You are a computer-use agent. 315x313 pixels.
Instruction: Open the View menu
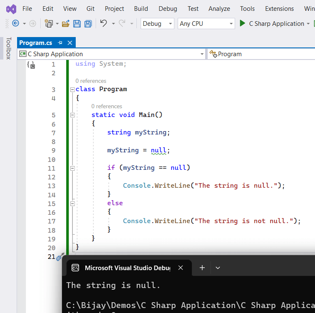[70, 9]
